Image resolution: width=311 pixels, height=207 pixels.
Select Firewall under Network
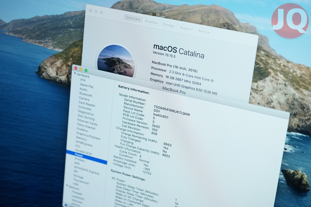(x=77, y=194)
